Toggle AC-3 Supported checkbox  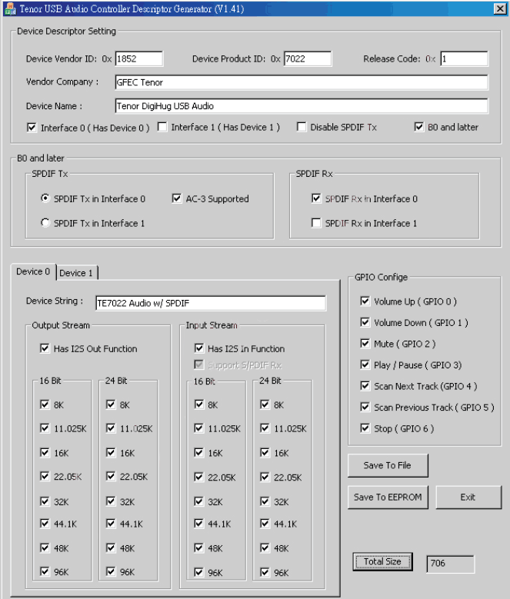176,198
